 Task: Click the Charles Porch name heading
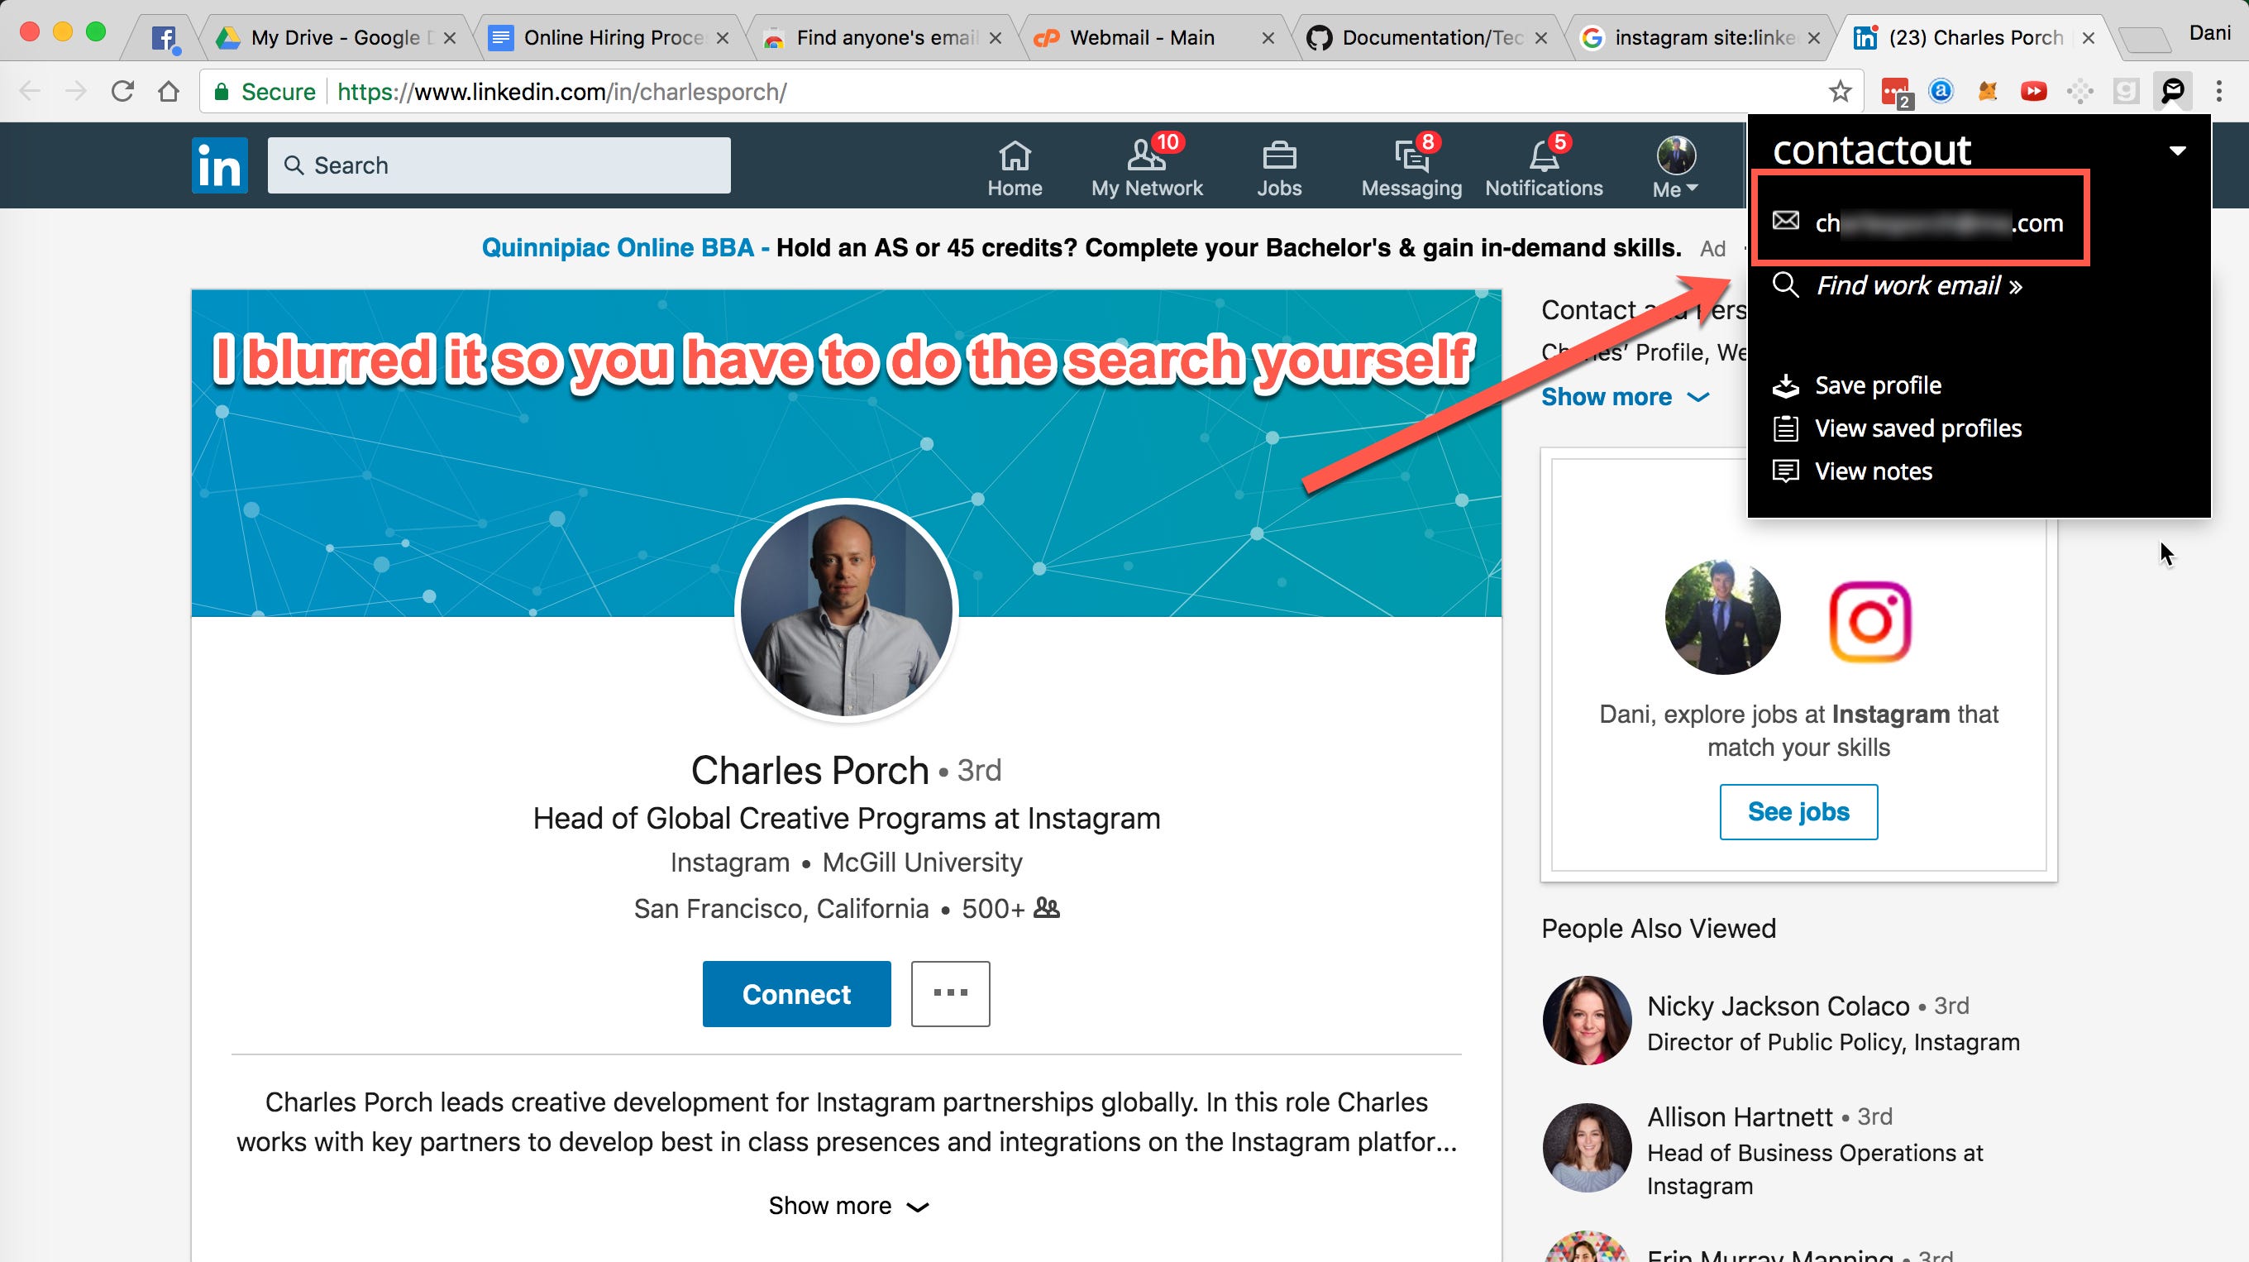click(x=809, y=769)
